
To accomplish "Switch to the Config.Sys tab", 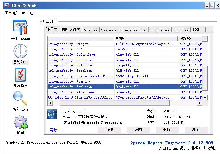I will [160, 30].
